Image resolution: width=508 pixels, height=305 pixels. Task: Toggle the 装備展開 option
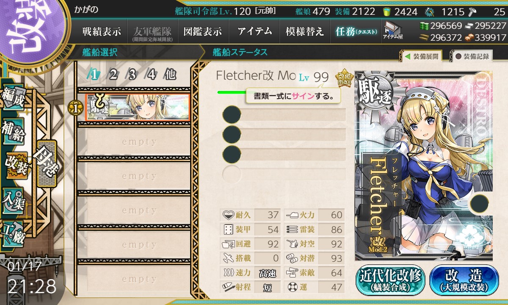pos(421,56)
